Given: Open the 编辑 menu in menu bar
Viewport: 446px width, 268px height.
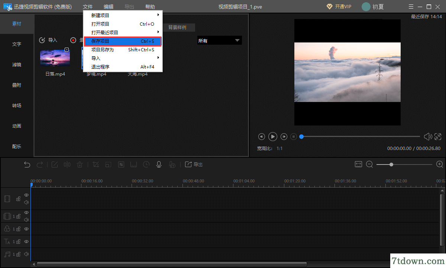Looking at the screenshot, I should click(x=109, y=7).
